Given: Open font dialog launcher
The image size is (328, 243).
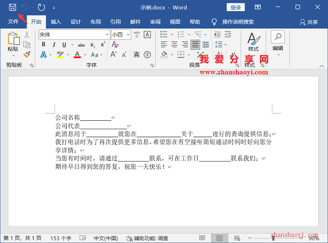Looking at the screenshot, I should point(152,66).
